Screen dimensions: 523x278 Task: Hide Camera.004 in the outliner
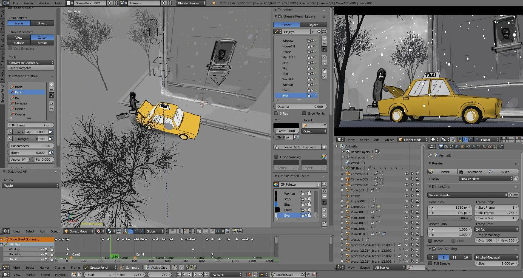pyautogui.click(x=407, y=174)
